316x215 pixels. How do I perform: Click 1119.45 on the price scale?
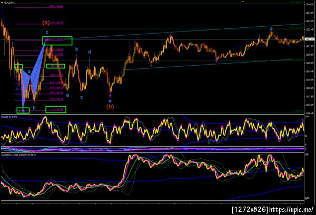pyautogui.click(x=310, y=71)
